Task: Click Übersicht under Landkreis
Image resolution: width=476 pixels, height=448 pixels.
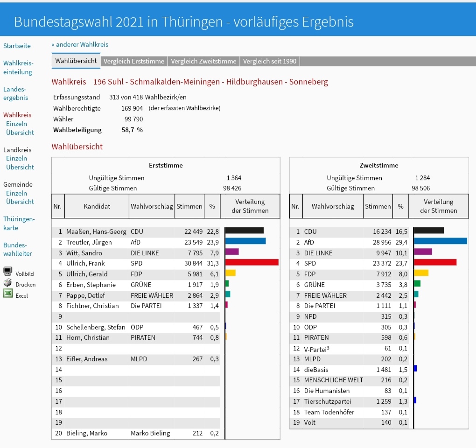Action: [20, 167]
